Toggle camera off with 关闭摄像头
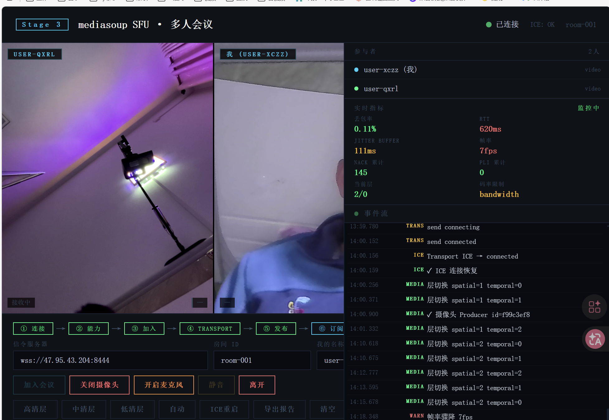Screen dimensions: 609x420 [99, 385]
